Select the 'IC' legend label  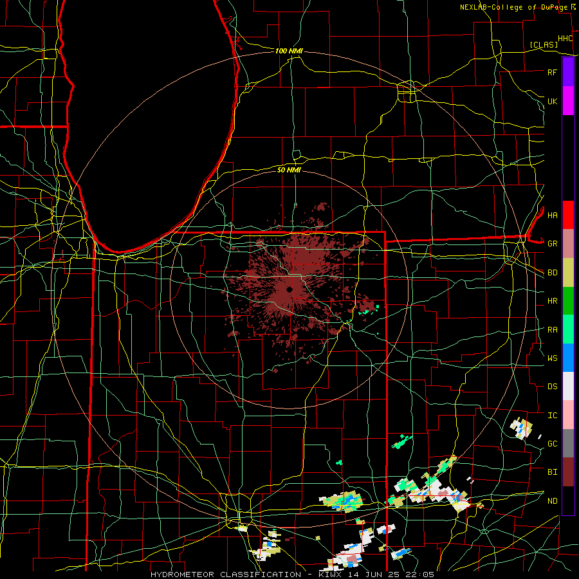click(x=552, y=416)
